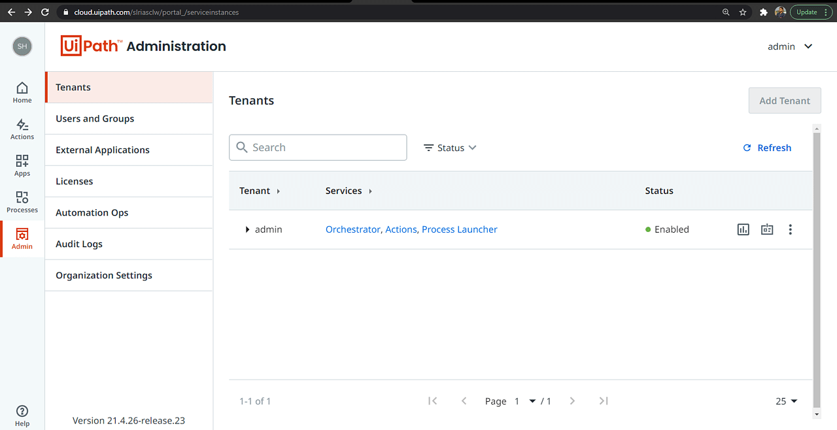This screenshot has height=430, width=837.
Task: Click the Tenants page heading
Action: (x=251, y=101)
